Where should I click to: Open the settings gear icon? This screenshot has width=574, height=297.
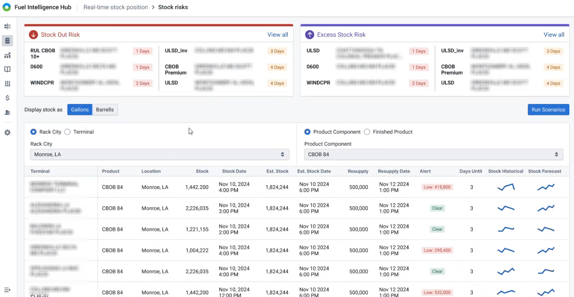point(7,133)
